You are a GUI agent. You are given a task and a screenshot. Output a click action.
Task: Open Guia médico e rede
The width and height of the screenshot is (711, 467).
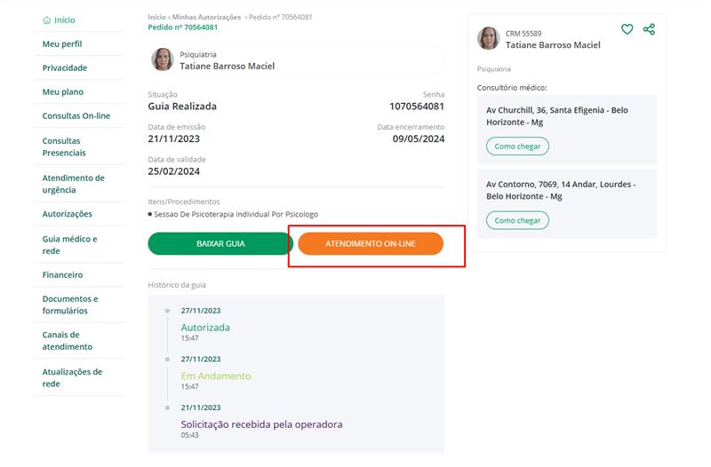pos(70,244)
